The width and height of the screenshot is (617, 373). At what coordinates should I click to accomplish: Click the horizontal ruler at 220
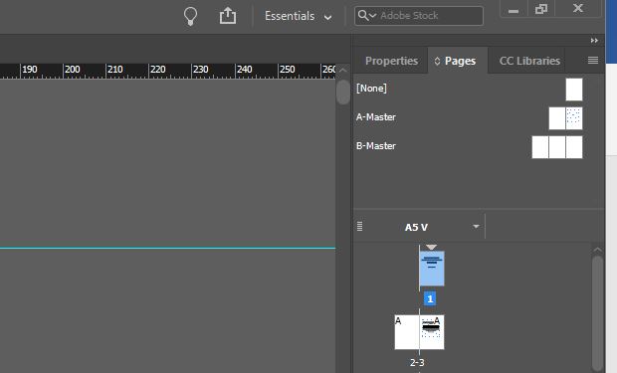pyautogui.click(x=158, y=70)
